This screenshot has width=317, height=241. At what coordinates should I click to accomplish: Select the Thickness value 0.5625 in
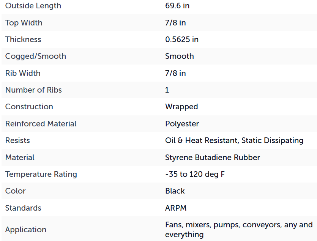[x=182, y=39]
